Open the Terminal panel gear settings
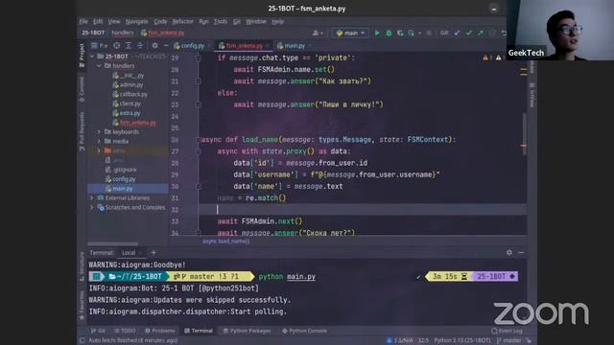The image size is (614, 345). click(x=509, y=253)
